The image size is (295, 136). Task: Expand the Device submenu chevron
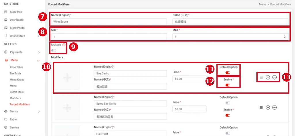click(x=39, y=111)
